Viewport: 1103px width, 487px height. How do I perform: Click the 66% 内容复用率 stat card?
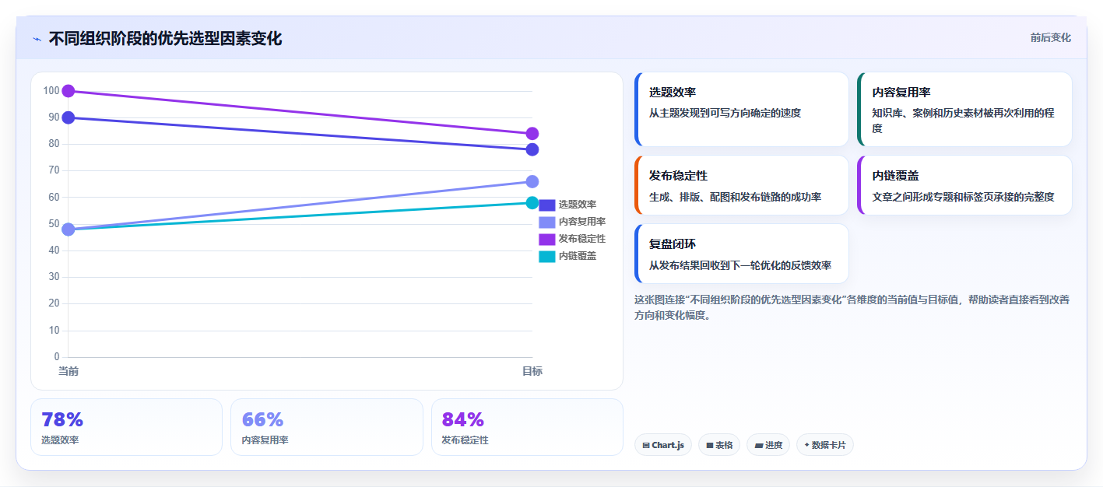(327, 427)
